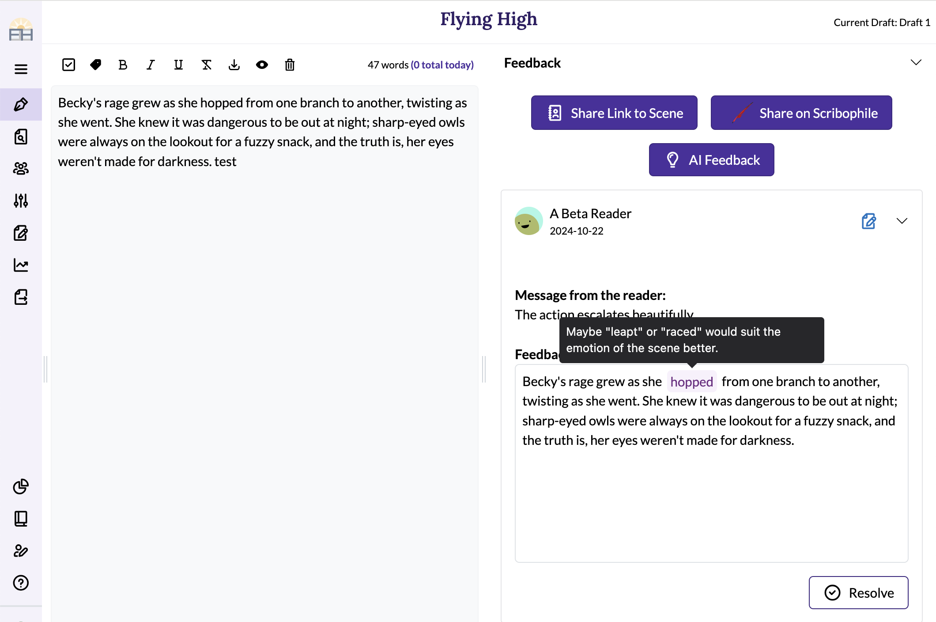This screenshot has width=936, height=622.
Task: Click Share Link to Scene button
Action: (x=613, y=113)
